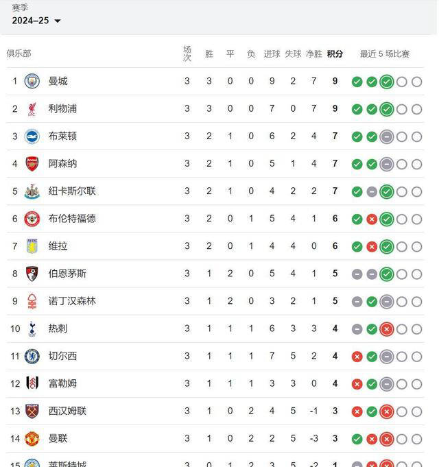This screenshot has height=467, width=439.
Task: Click 曼城's highlighted latest win indicator
Action: click(387, 82)
